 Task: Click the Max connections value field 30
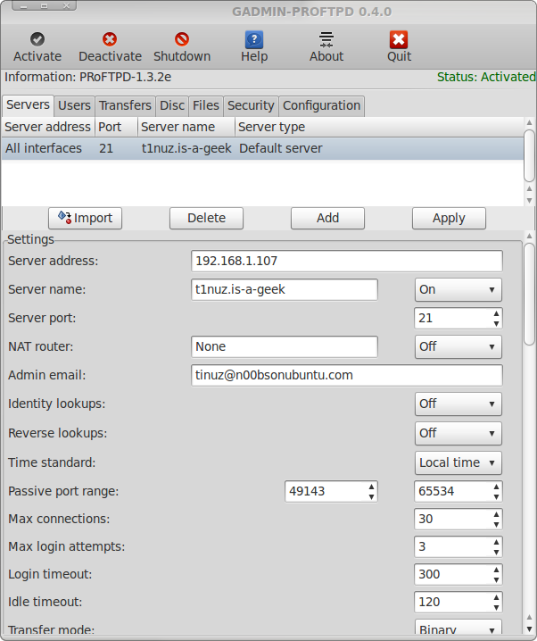[452, 520]
